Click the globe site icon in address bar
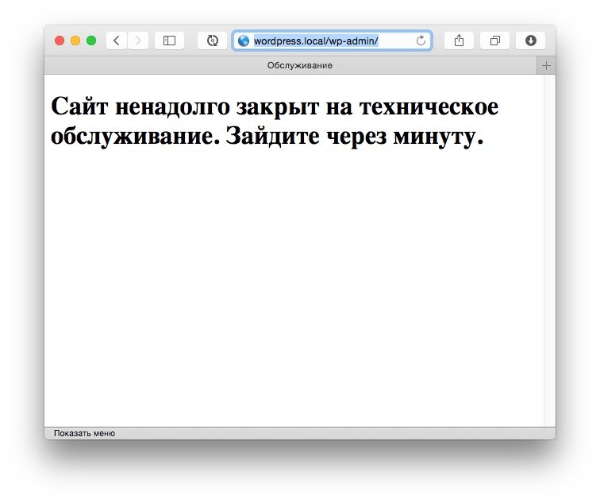Viewport: 600px width, 503px height. pyautogui.click(x=244, y=41)
